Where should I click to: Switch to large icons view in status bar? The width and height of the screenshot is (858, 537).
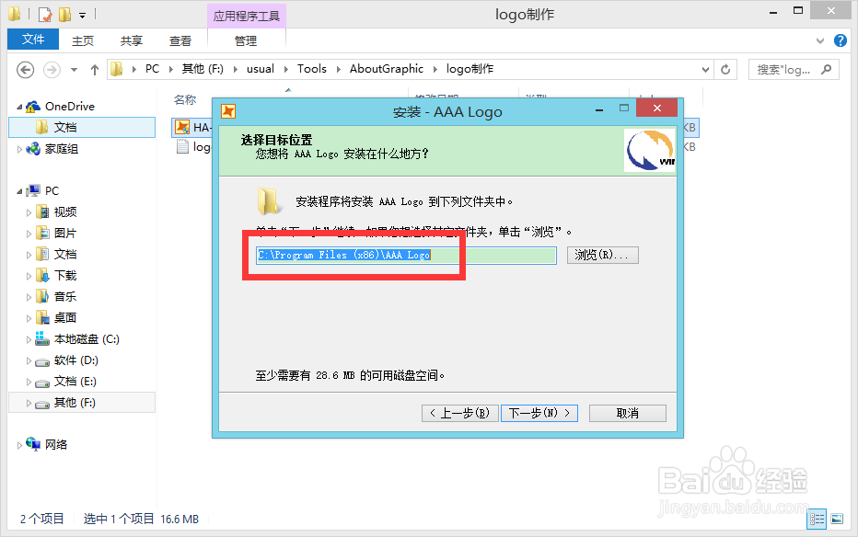coord(837,519)
